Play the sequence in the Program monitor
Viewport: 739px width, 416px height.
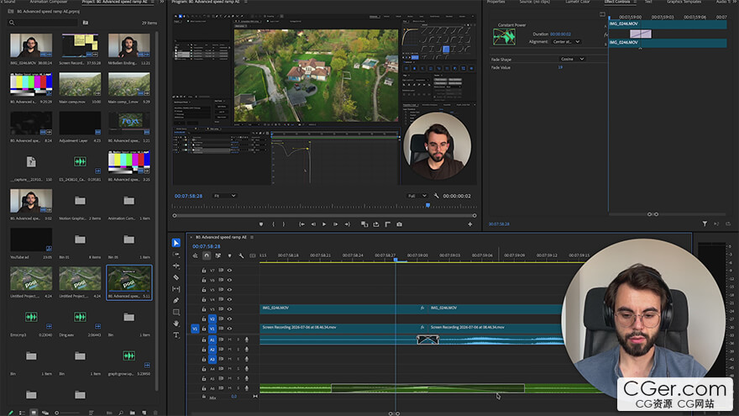tap(324, 224)
